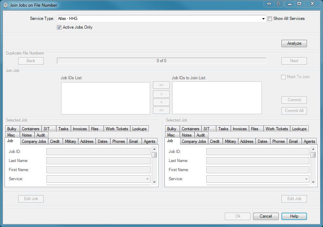Image resolution: width=323 pixels, height=227 pixels.
Task: Tick the Mark To Join checkbox
Action: point(284,77)
